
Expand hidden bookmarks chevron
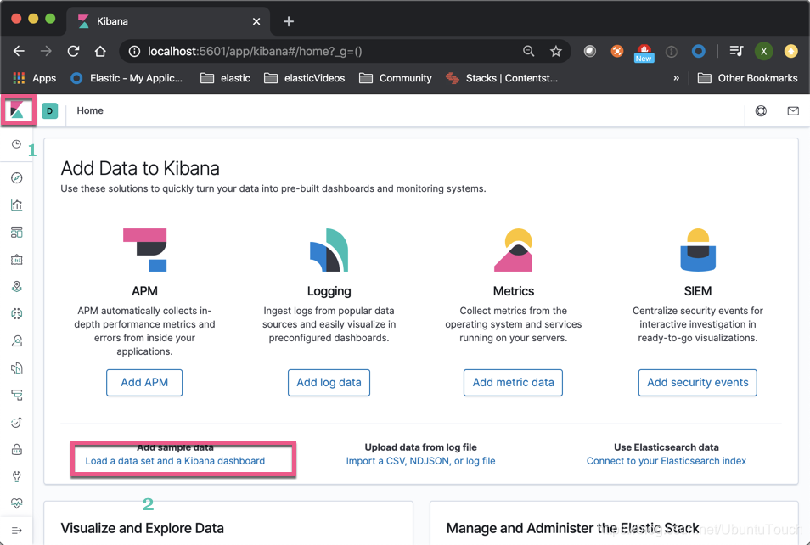(x=676, y=78)
